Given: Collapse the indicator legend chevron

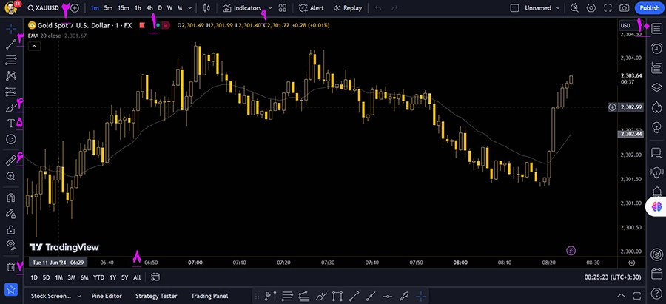Looking at the screenshot, I should coord(33,46).
